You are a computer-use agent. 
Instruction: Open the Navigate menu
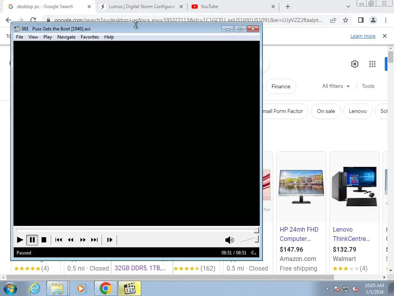click(66, 37)
